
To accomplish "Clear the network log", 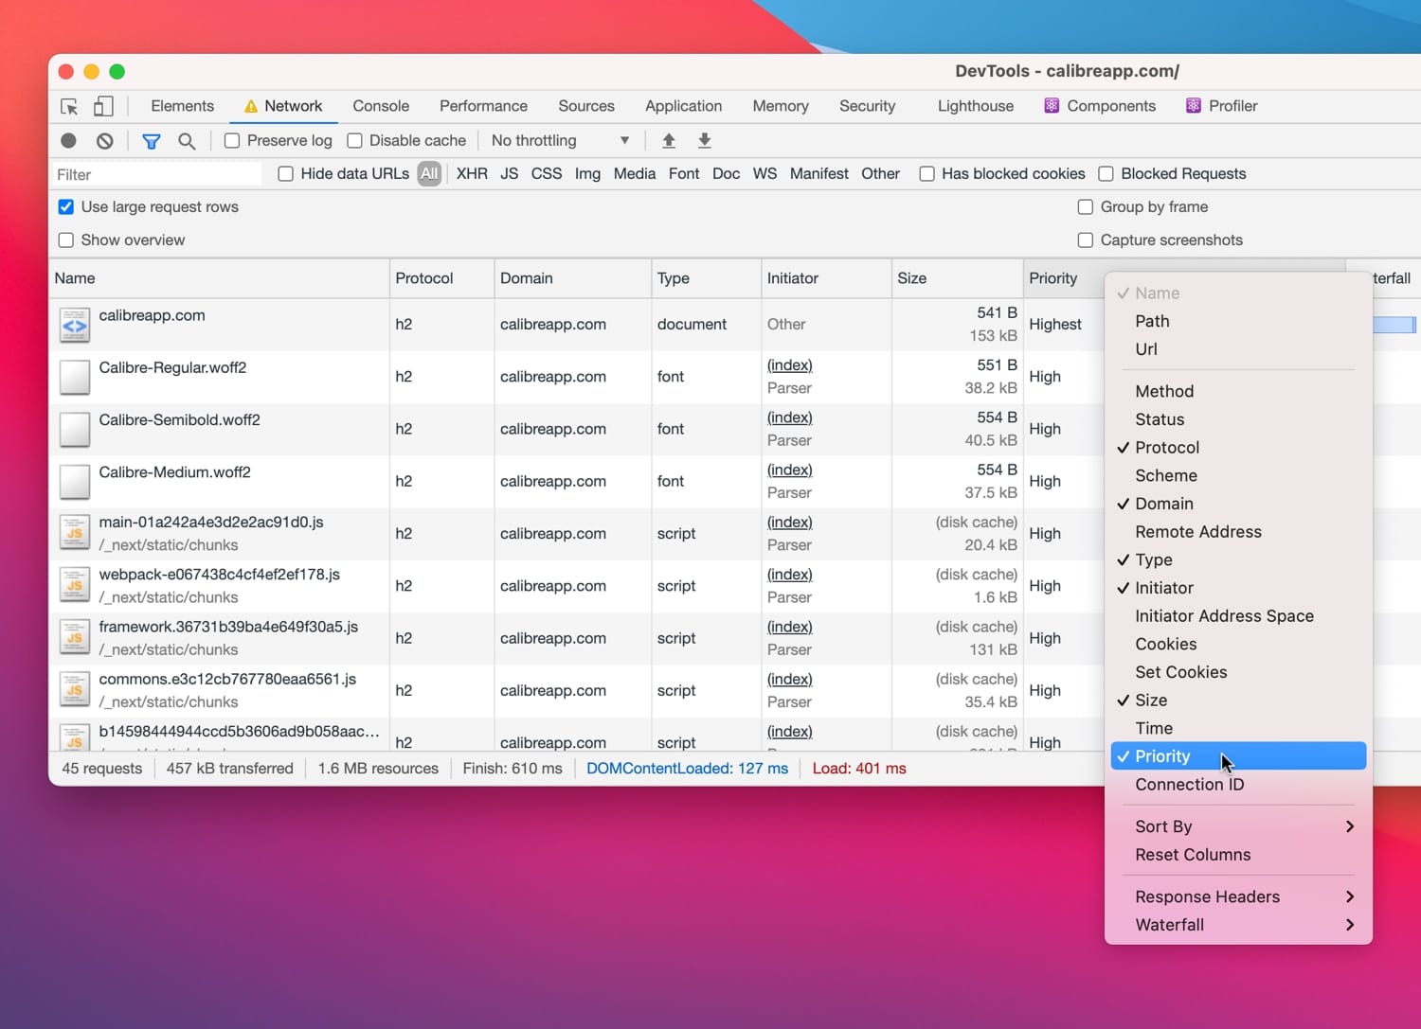I will point(105,141).
